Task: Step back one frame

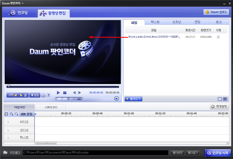Action: (75, 93)
